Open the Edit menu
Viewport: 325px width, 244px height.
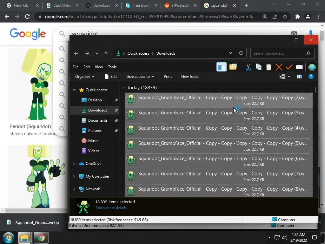point(86,67)
